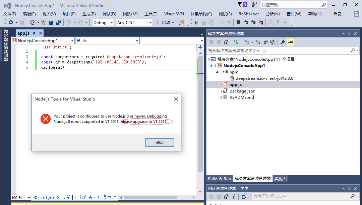The width and height of the screenshot is (362, 205).
Task: Switch to the 类视图 tab
Action: (280, 179)
